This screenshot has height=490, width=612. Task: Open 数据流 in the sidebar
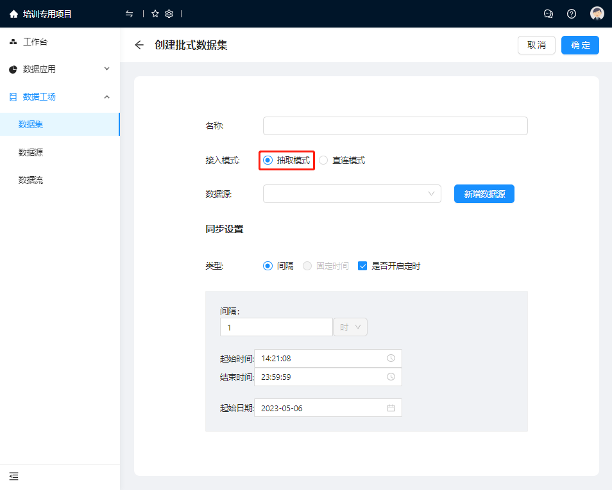point(31,180)
